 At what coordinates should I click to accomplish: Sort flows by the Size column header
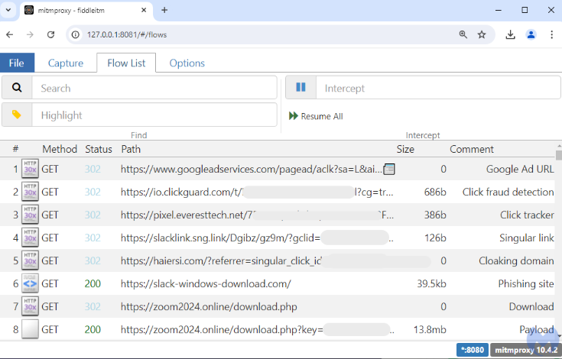[x=405, y=149]
